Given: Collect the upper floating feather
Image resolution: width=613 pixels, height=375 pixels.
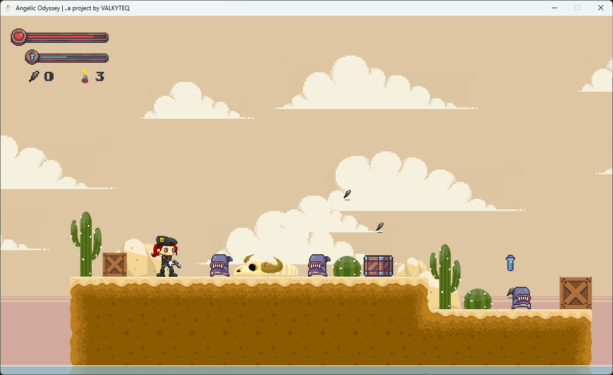Looking at the screenshot, I should click(x=347, y=194).
